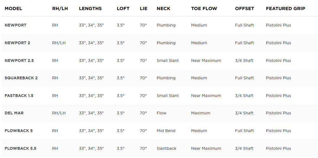Open the SQUAREBACK 2 model entry
This screenshot has height=158, width=318.
pyautogui.click(x=21, y=78)
